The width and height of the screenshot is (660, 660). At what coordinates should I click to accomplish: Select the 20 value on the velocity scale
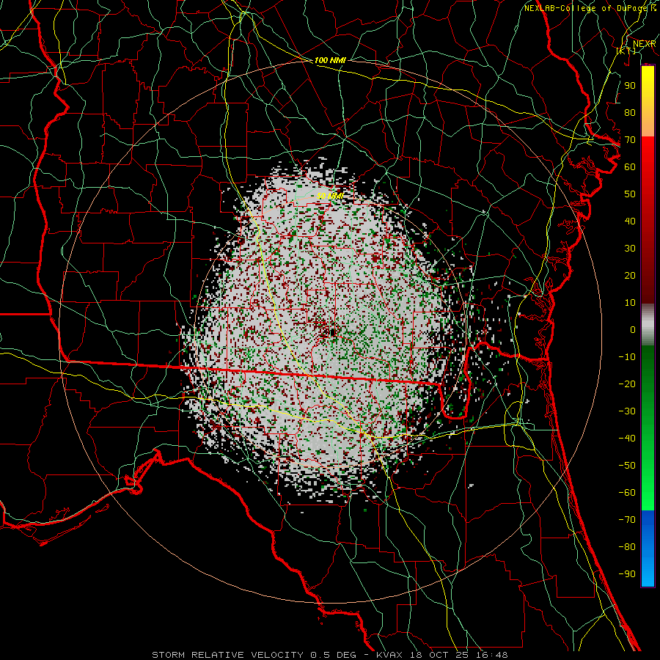click(x=630, y=276)
